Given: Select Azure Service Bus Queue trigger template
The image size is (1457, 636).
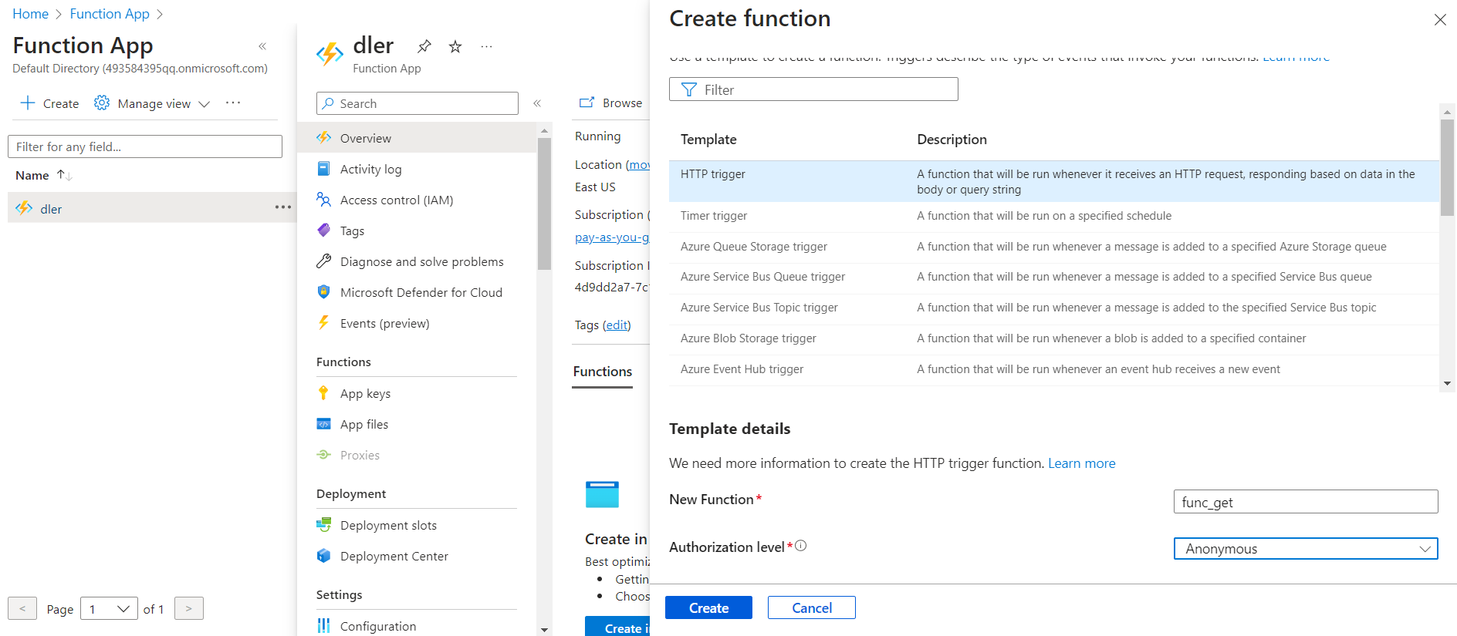Looking at the screenshot, I should [1054, 277].
